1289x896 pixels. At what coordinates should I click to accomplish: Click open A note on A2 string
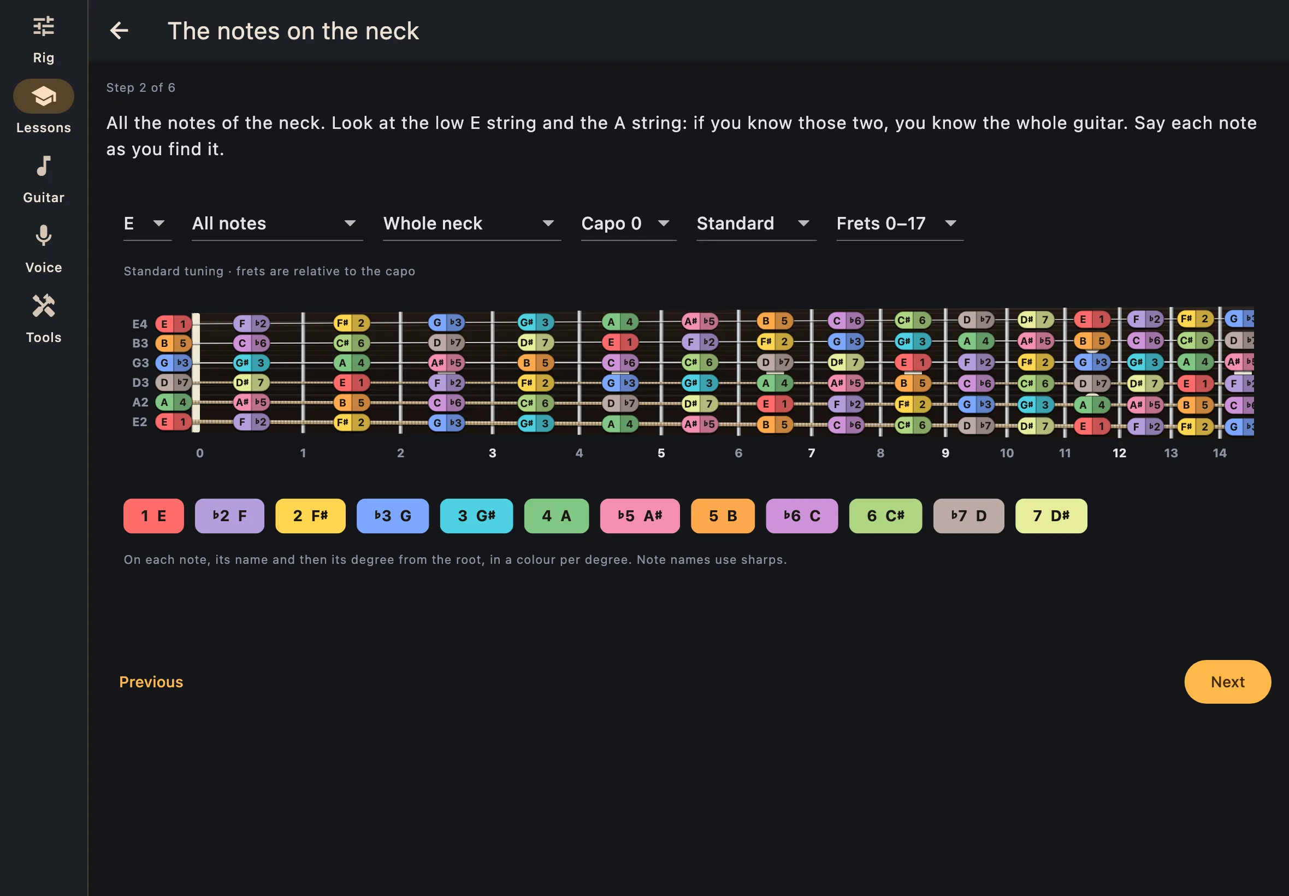173,402
